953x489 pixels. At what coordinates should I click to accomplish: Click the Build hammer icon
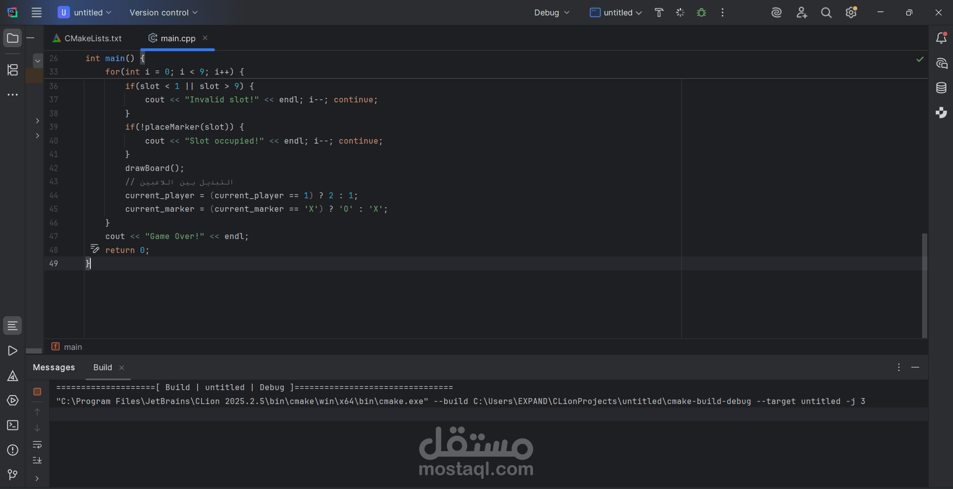pos(659,12)
